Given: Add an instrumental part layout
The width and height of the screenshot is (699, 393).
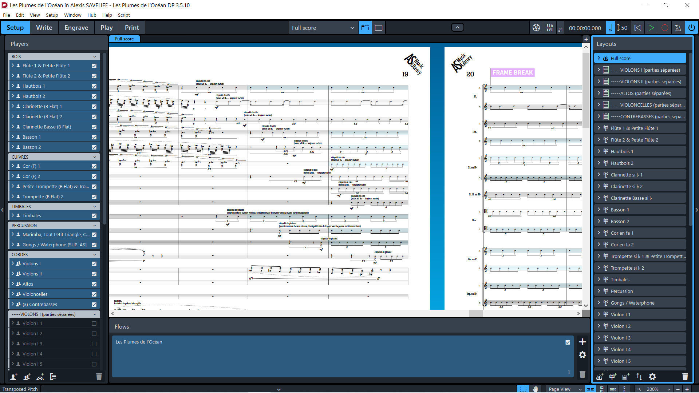Looking at the screenshot, I should pyautogui.click(x=613, y=377).
